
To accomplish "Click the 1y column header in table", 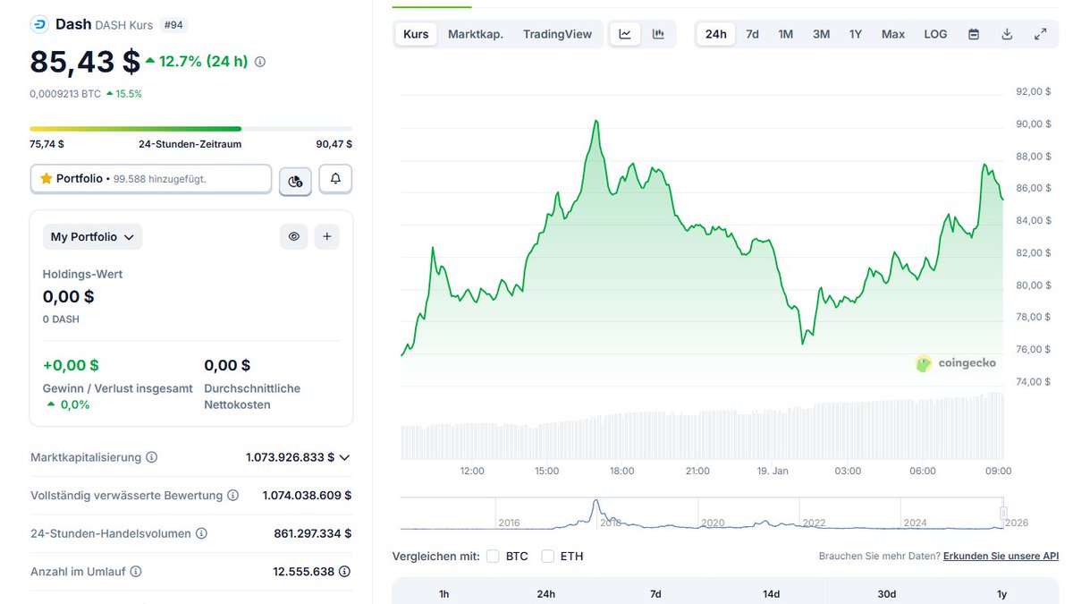I will pyautogui.click(x=1001, y=594).
